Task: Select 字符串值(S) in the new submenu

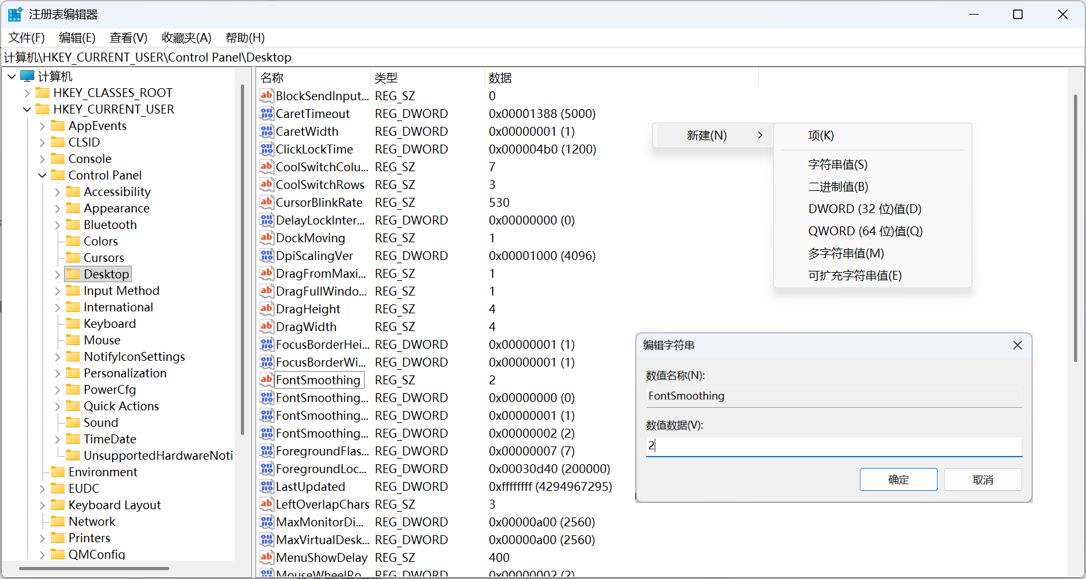Action: tap(837, 164)
